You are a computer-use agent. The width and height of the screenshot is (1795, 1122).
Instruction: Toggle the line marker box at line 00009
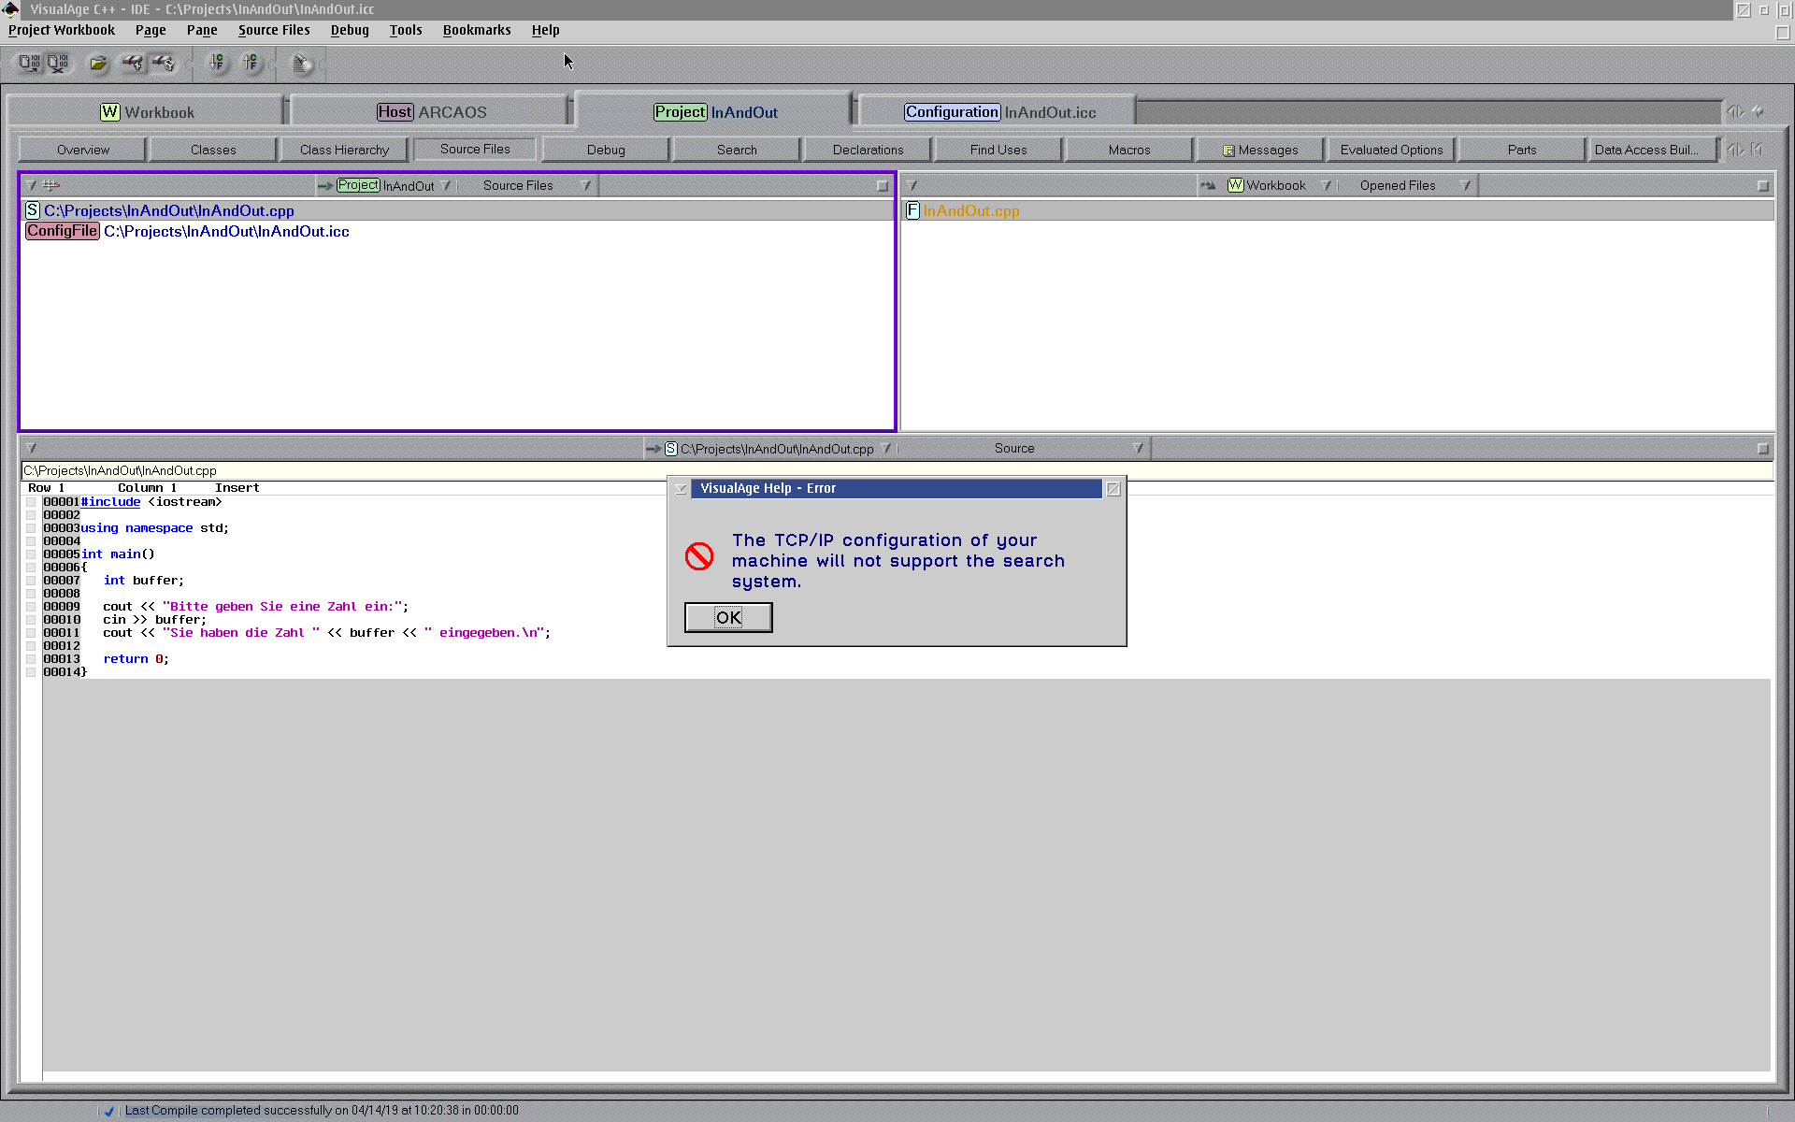point(31,607)
